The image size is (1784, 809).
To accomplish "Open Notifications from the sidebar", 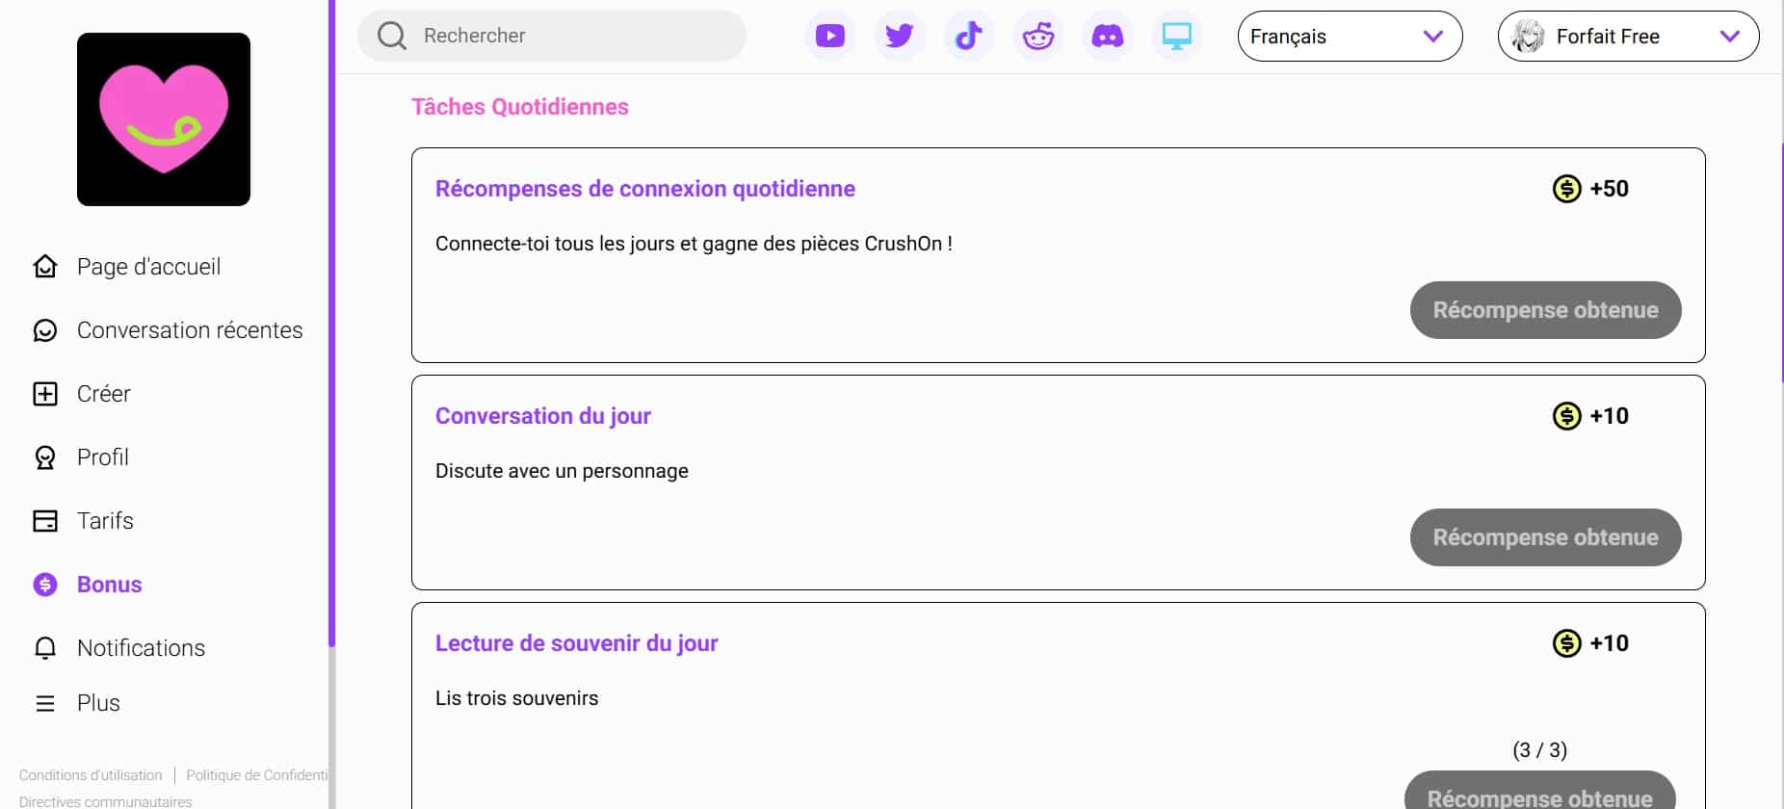I will click(x=141, y=648).
